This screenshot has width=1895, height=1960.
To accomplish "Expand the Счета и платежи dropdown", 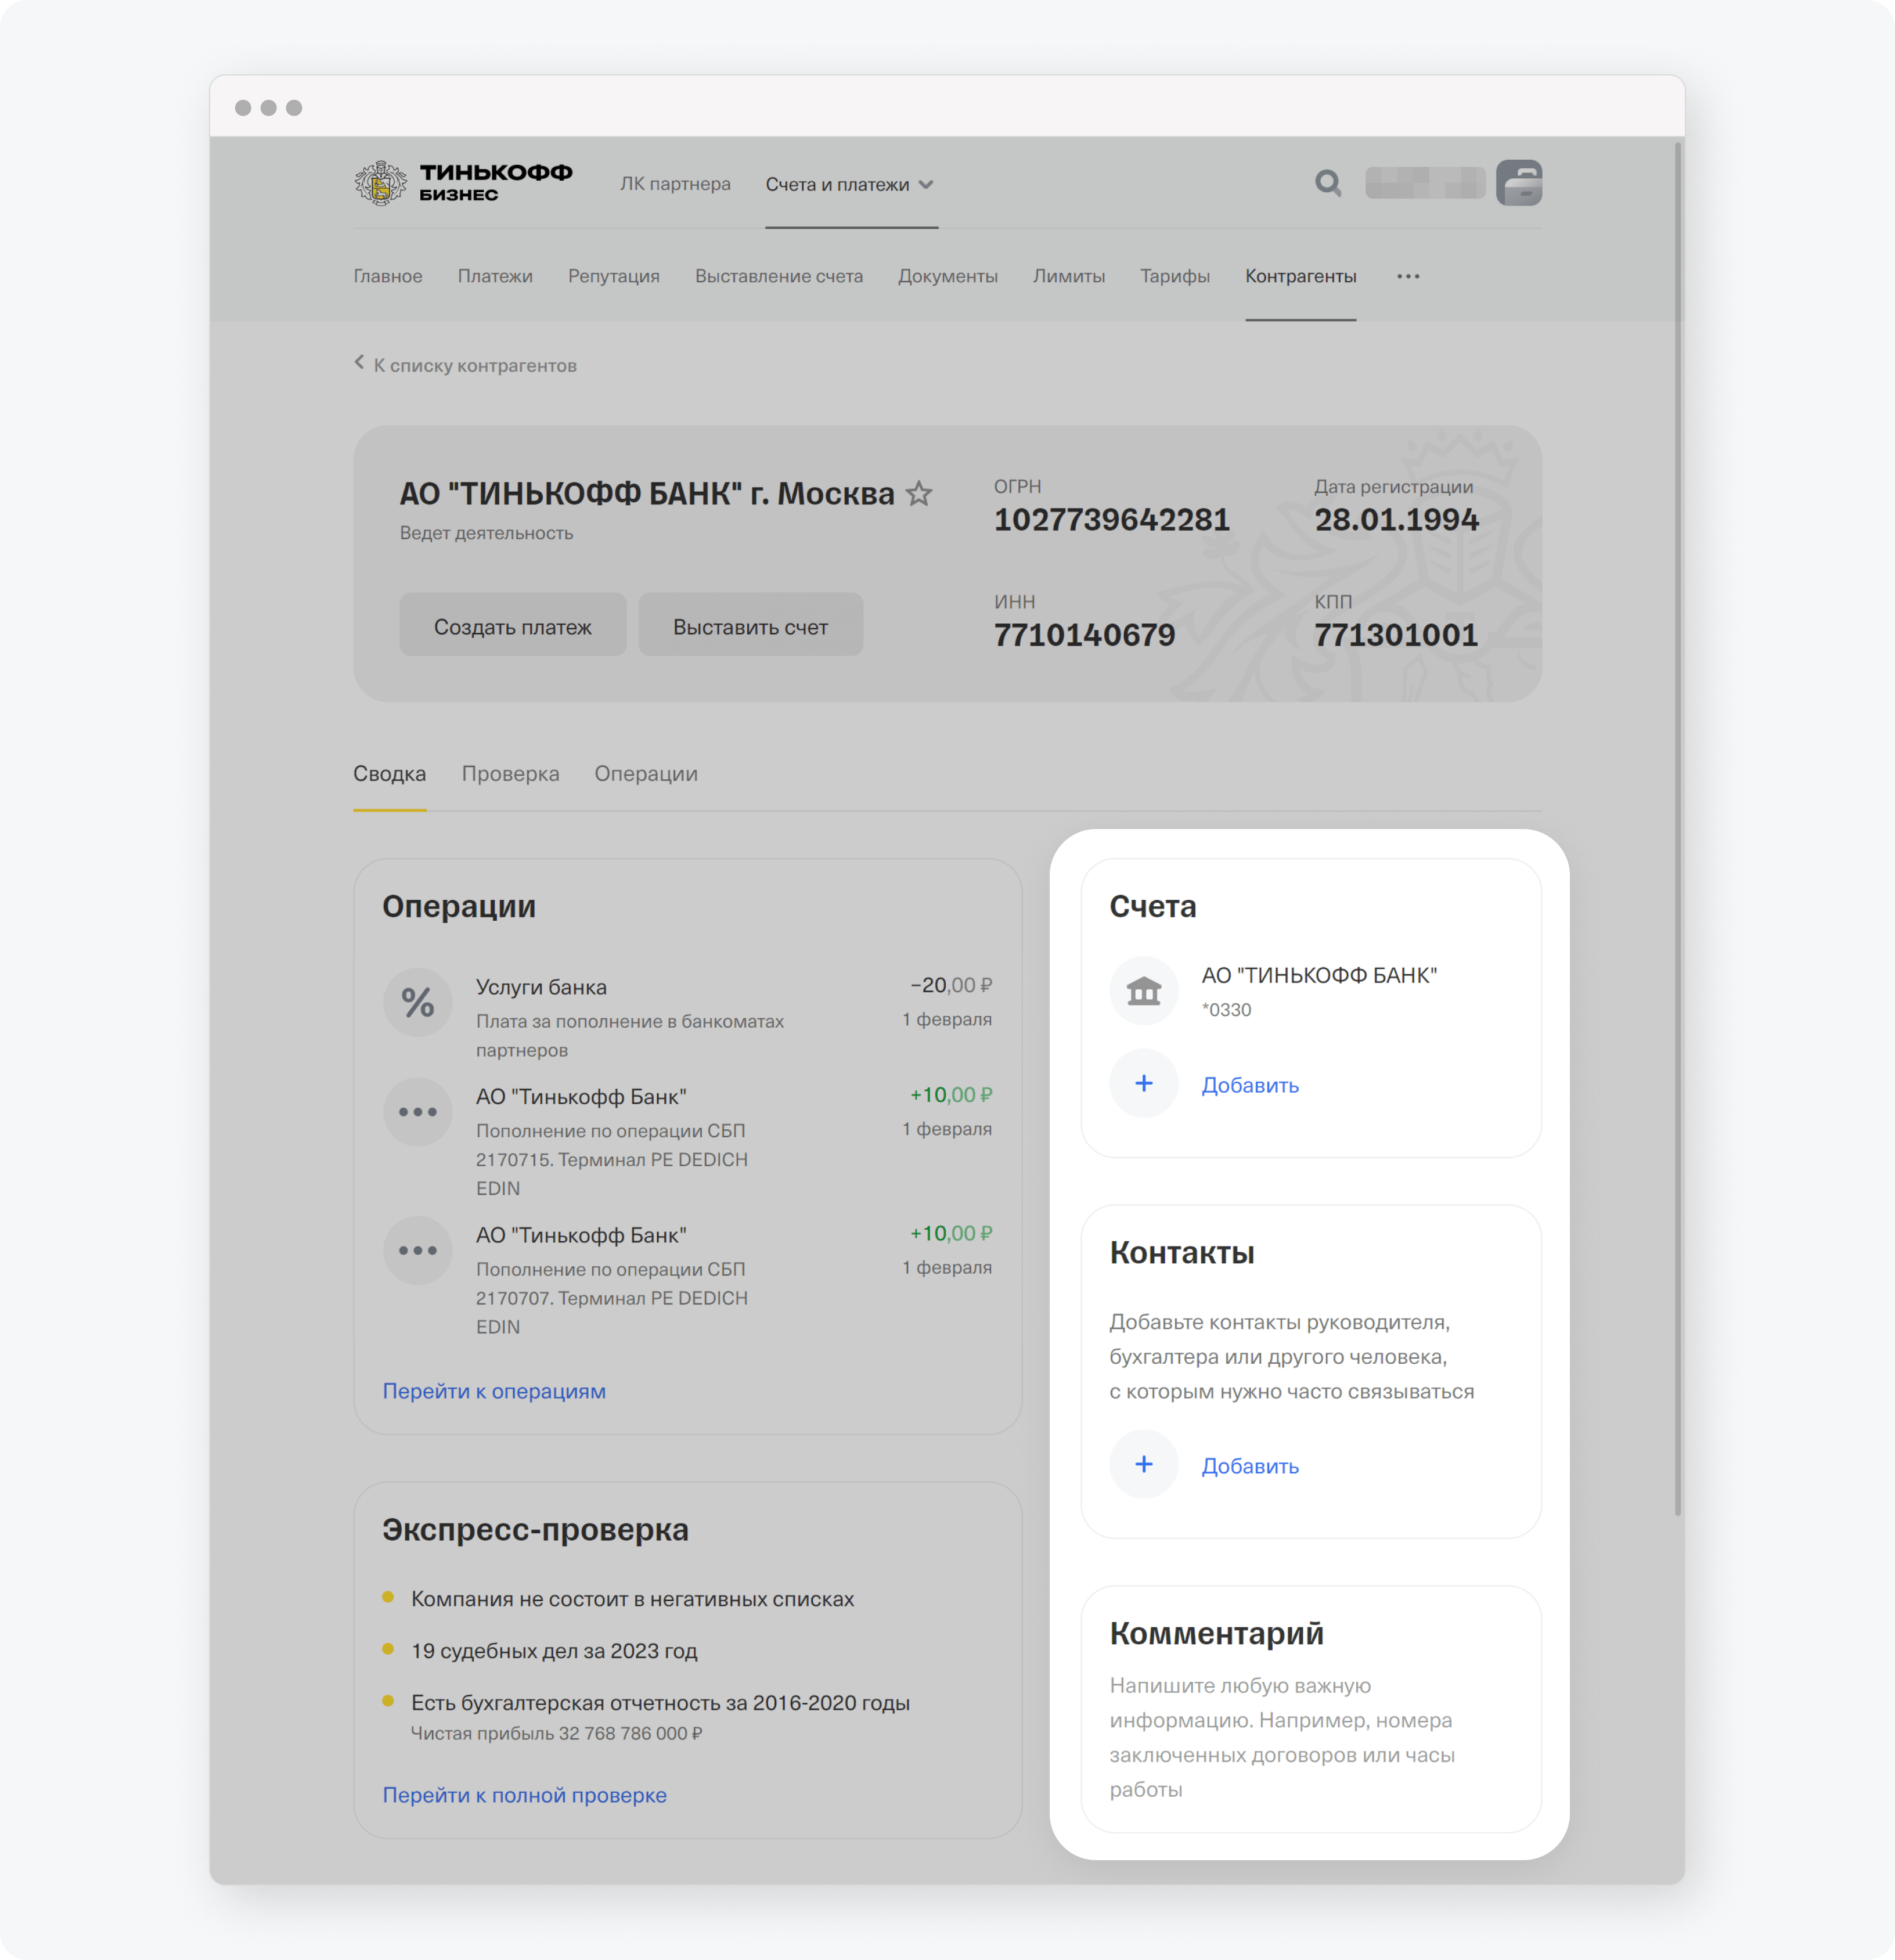I will tap(851, 184).
